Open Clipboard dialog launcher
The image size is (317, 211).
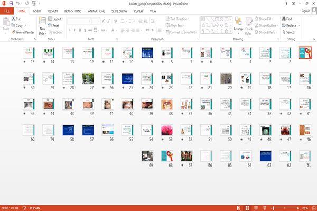point(35,39)
